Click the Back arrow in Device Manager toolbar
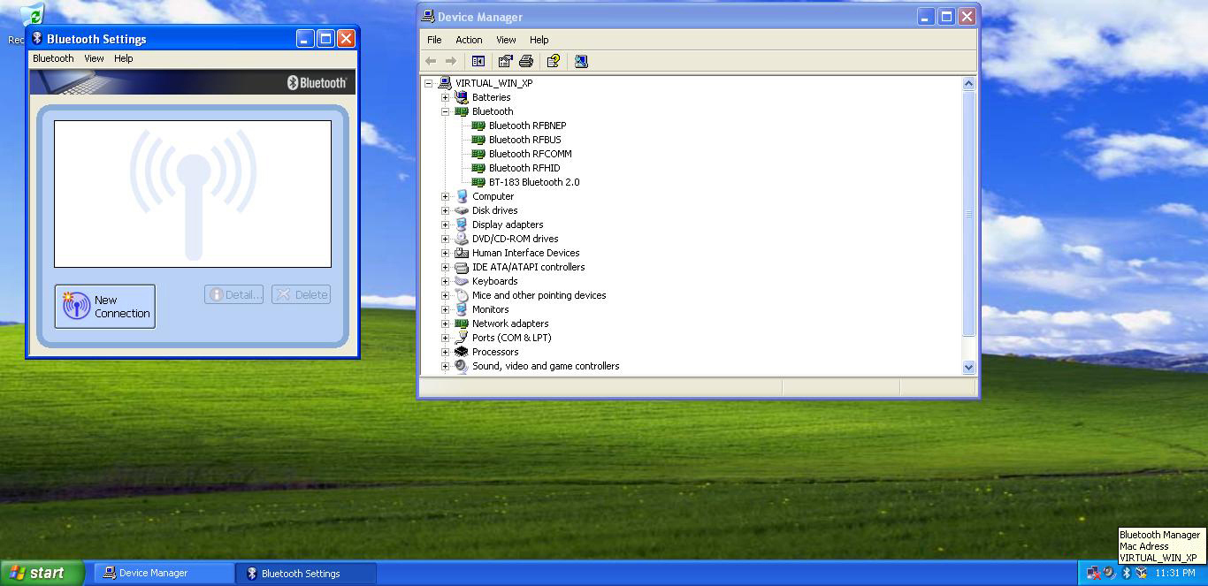The width and height of the screenshot is (1208, 586). (431, 61)
